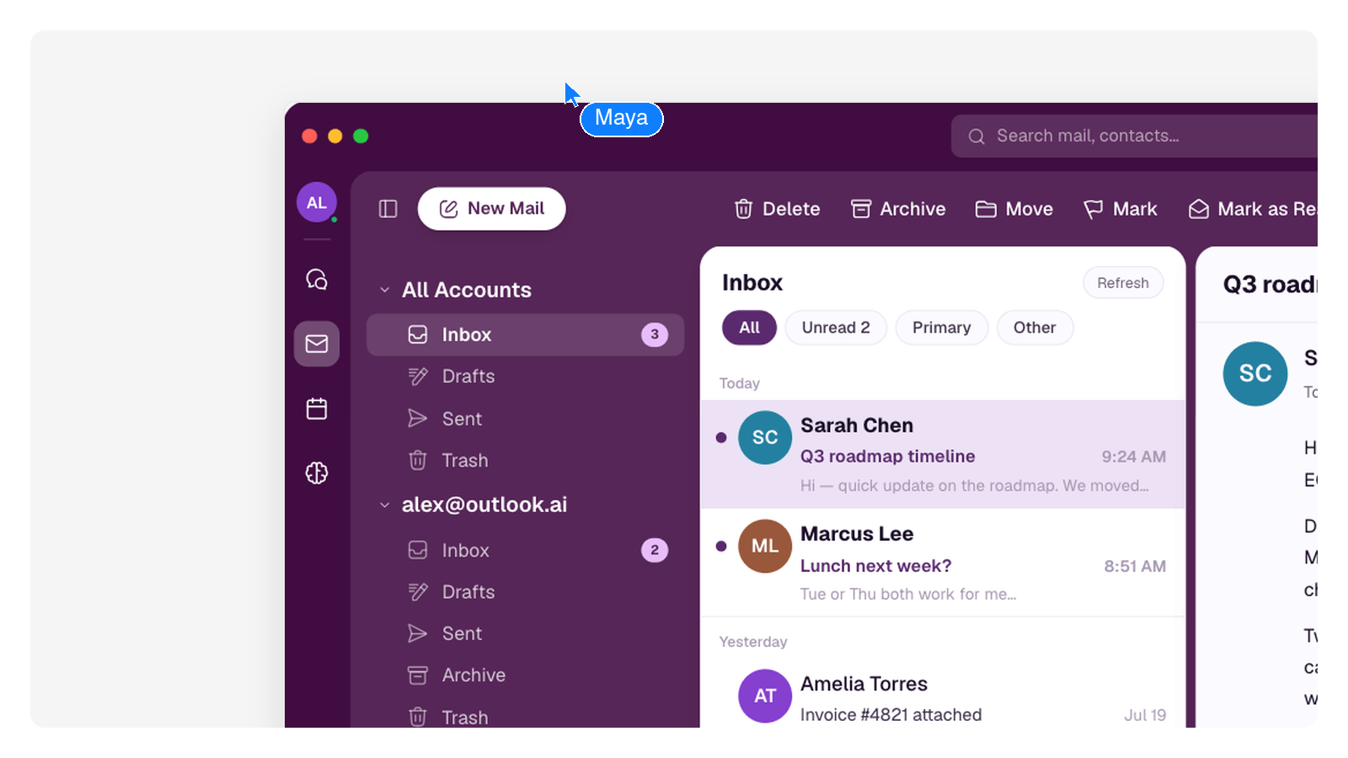This screenshot has height=758, width=1348.
Task: Compose with the New Mail button
Action: (x=492, y=209)
